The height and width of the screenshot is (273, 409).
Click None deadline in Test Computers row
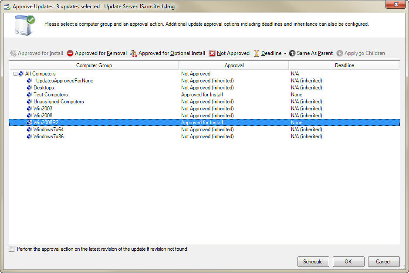[297, 95]
